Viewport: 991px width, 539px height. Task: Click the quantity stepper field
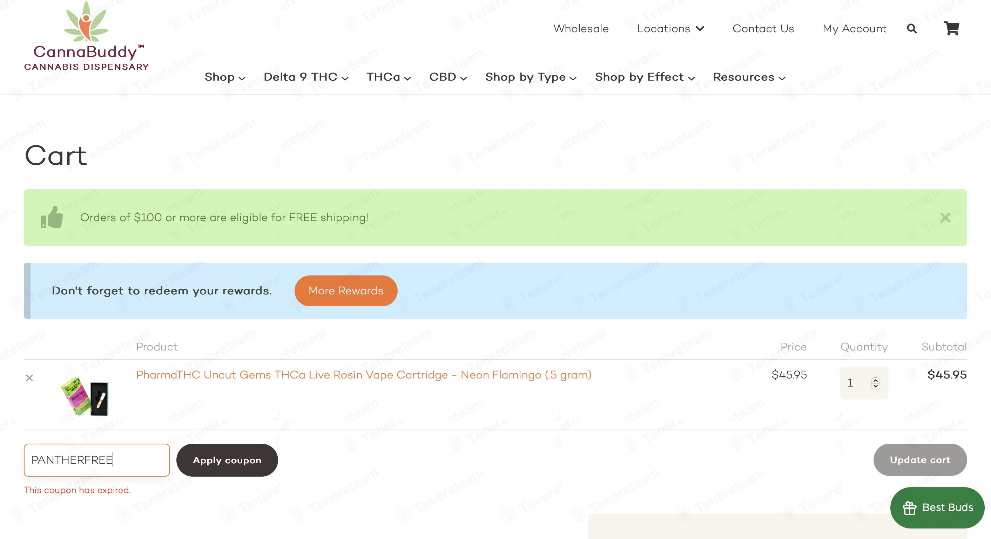coord(864,383)
